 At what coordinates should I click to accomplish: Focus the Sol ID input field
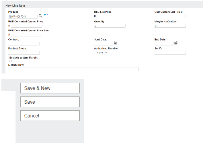tap(170, 53)
